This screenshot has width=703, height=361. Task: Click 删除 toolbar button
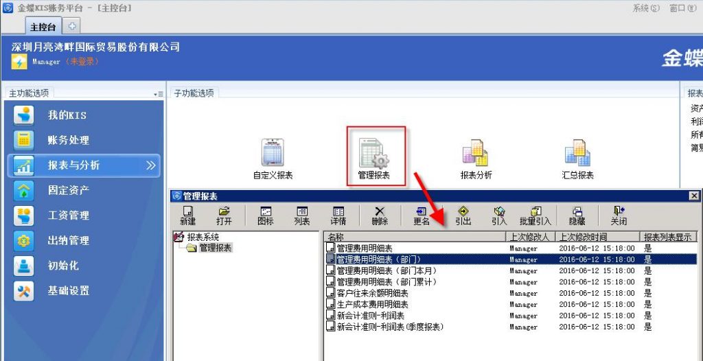point(380,216)
